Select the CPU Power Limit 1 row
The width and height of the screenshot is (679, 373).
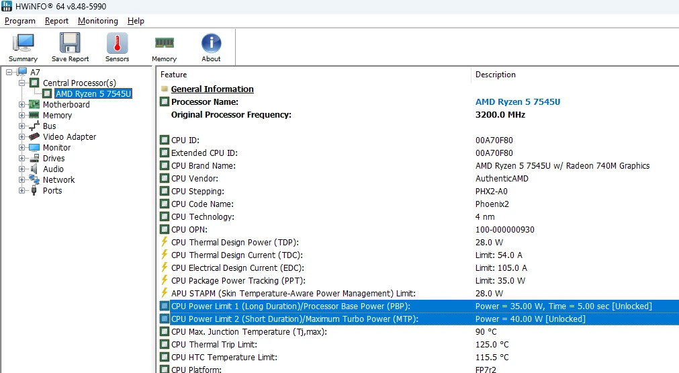coord(418,306)
